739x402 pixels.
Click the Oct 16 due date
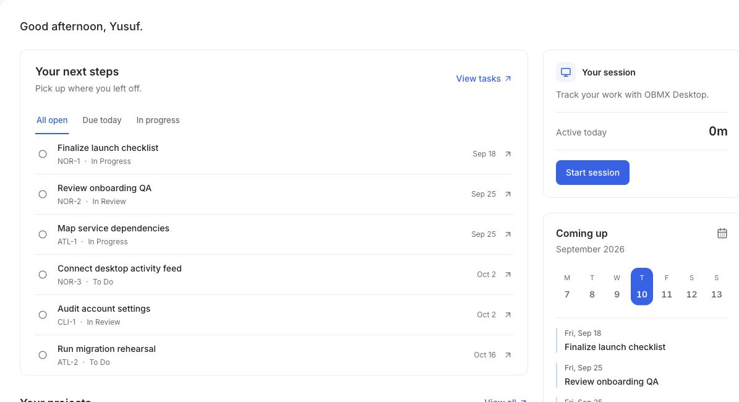point(484,355)
